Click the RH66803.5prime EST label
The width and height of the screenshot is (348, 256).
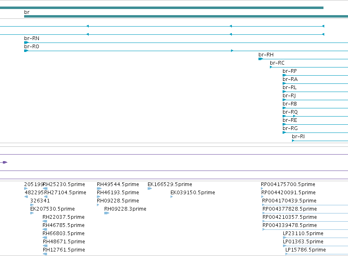(x=63, y=234)
